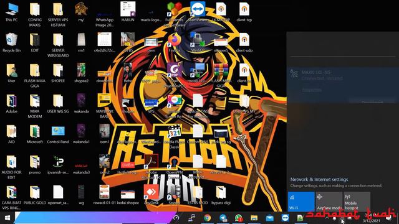Select the Adobe Acrobat DC shortcut
The width and height of the screenshot is (399, 224).
coord(151,166)
